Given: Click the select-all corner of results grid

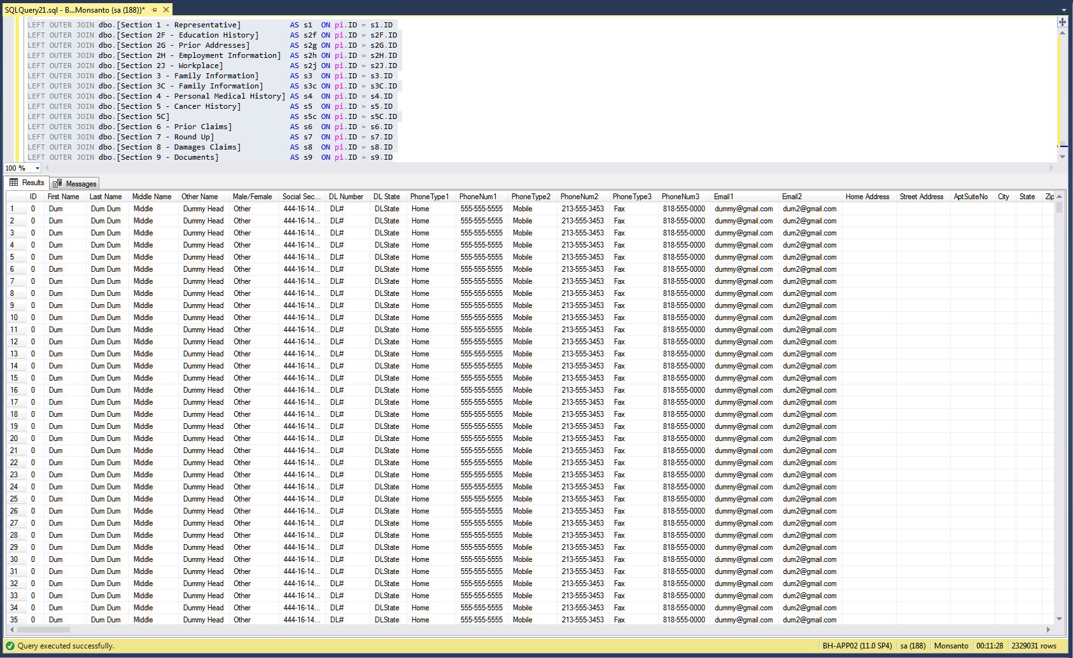Looking at the screenshot, I should click(16, 197).
